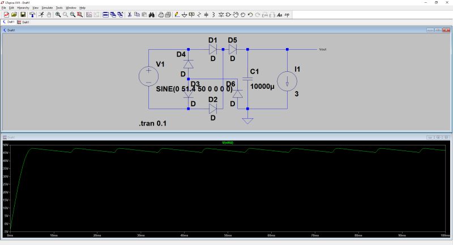Open the Window menu
The width and height of the screenshot is (453, 245).
tap(71, 8)
